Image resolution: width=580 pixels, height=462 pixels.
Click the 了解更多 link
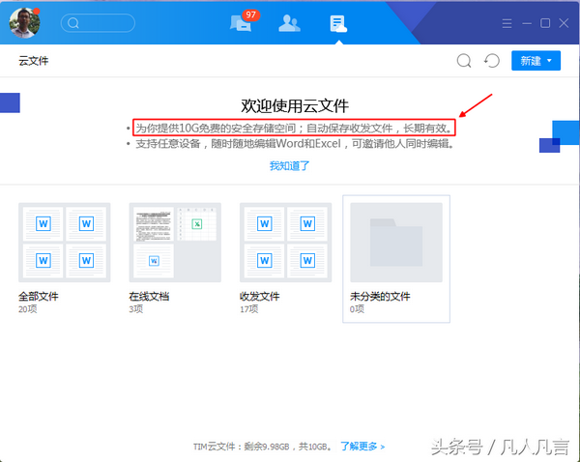pos(362,447)
